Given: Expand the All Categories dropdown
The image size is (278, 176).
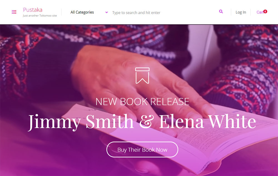Looking at the screenshot, I should click(89, 12).
